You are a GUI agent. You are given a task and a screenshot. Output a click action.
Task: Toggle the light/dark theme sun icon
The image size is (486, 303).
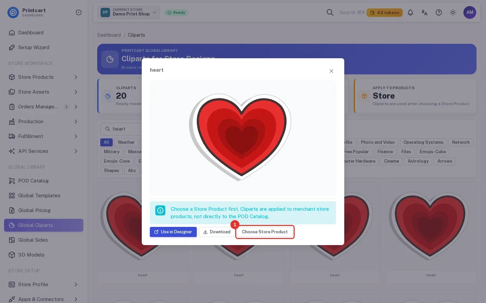pyautogui.click(x=453, y=12)
